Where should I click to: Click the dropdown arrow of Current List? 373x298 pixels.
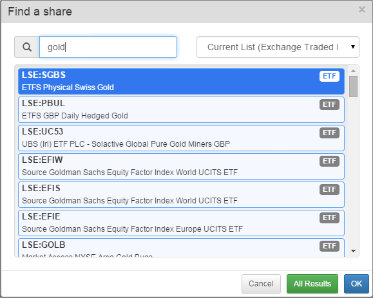[x=353, y=47]
